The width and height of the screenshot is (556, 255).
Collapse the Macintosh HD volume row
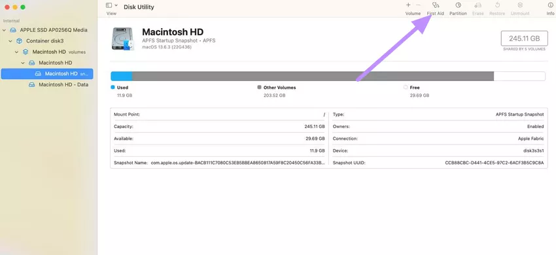tap(23, 63)
